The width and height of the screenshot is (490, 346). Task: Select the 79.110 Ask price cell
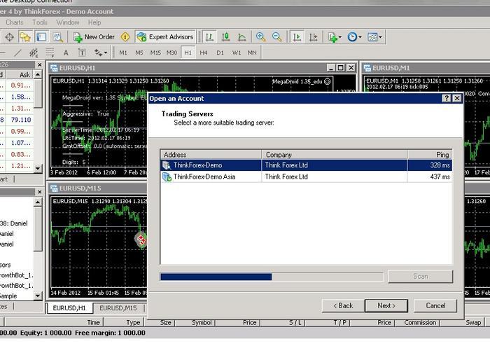[x=20, y=120]
